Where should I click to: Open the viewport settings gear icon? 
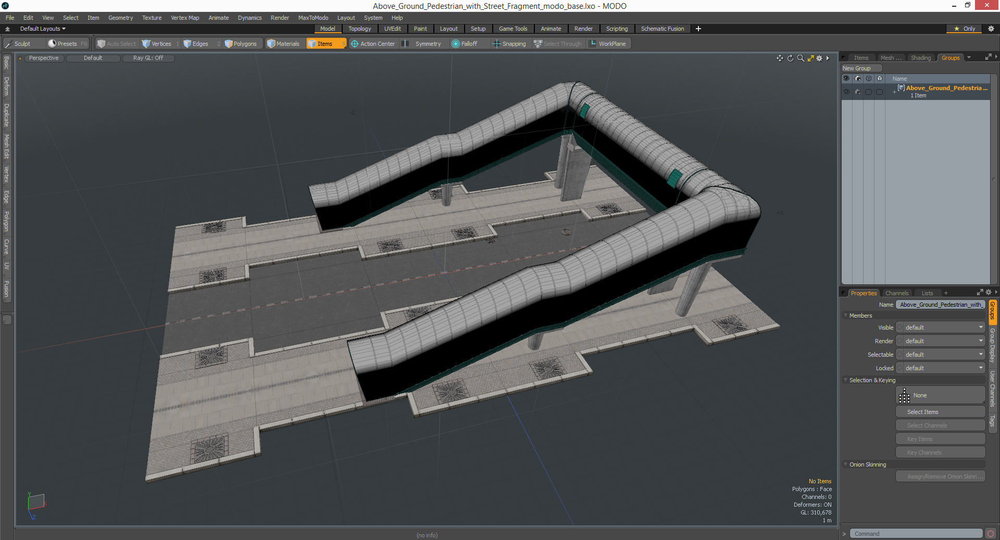point(819,58)
